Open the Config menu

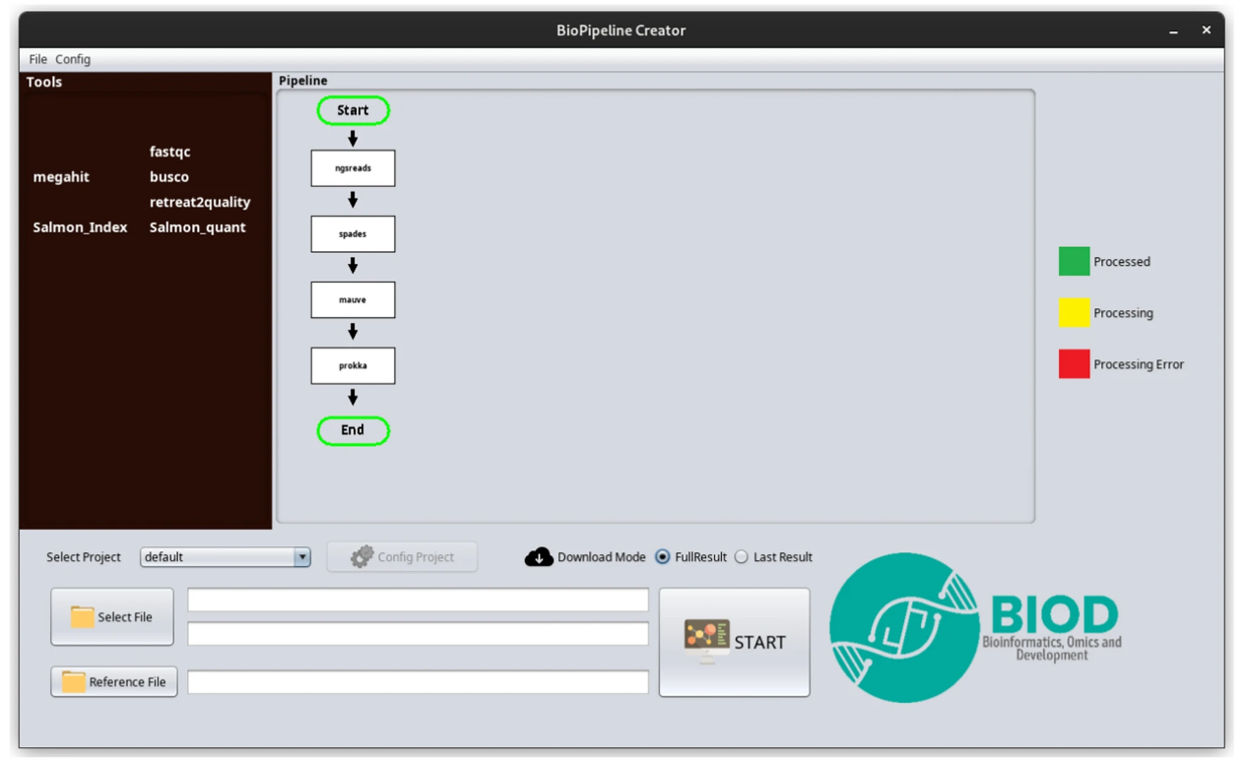pos(73,59)
